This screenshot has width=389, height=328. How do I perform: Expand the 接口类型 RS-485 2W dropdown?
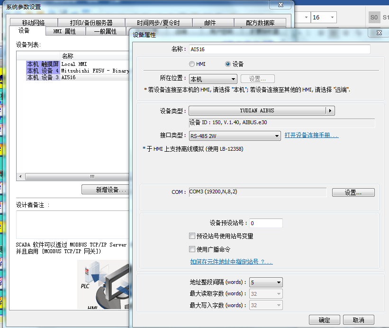coord(235,136)
